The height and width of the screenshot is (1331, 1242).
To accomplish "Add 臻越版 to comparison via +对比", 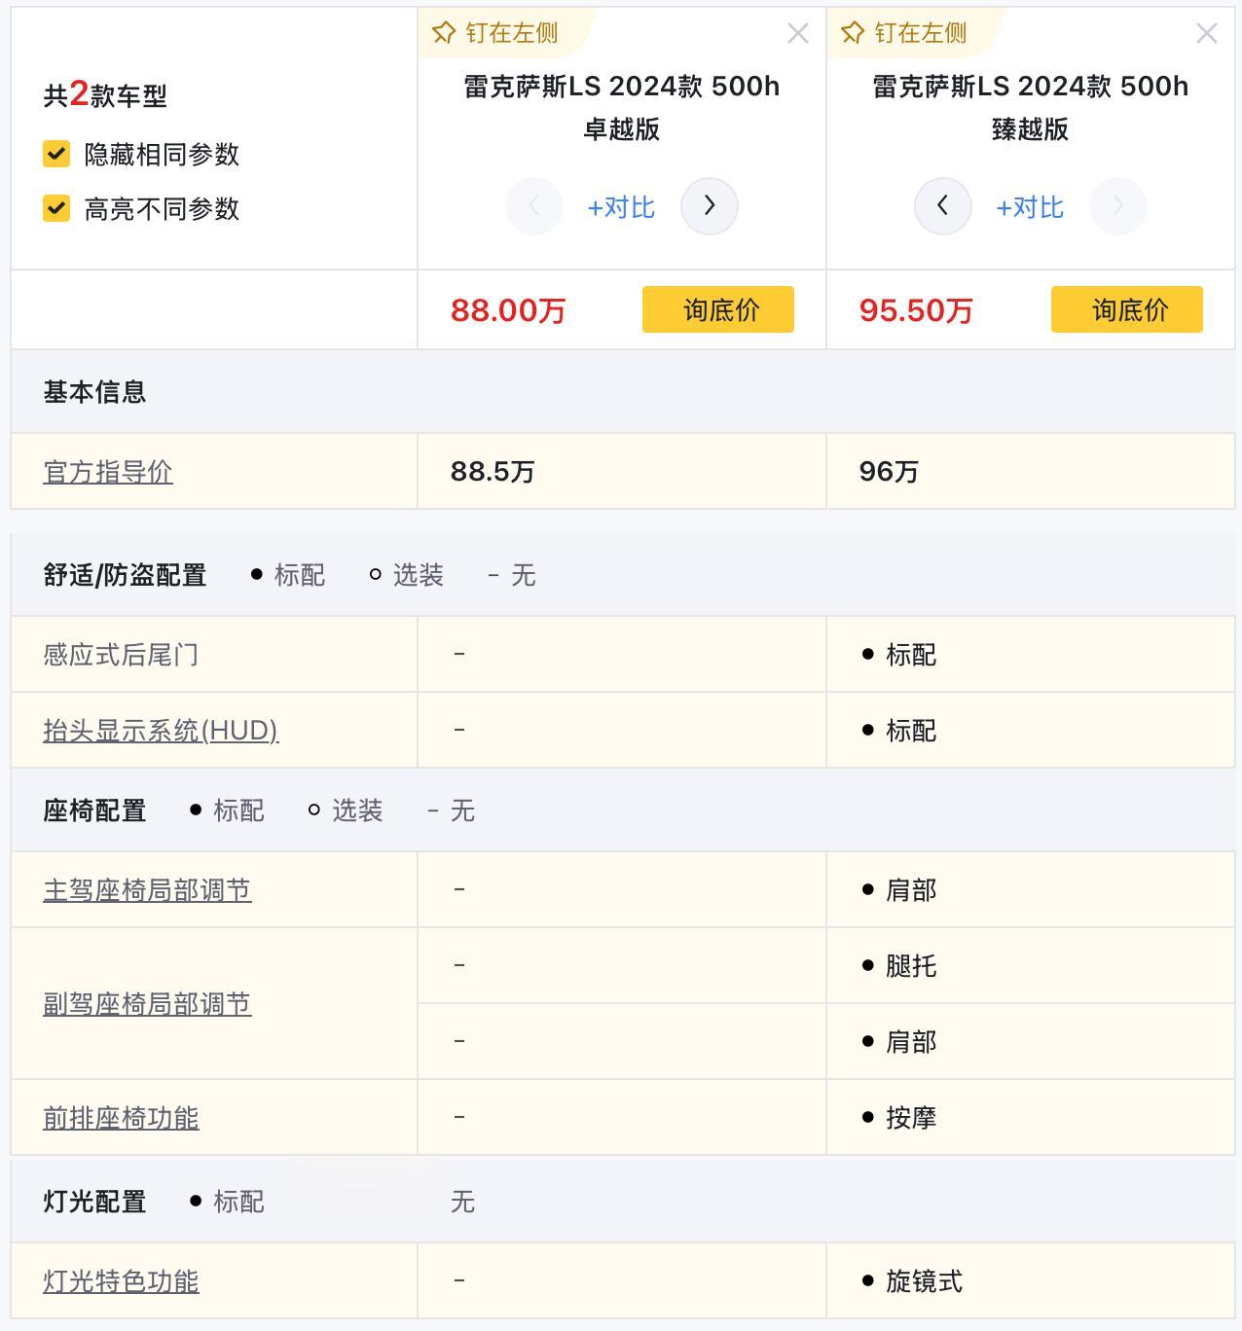I will click(1030, 207).
